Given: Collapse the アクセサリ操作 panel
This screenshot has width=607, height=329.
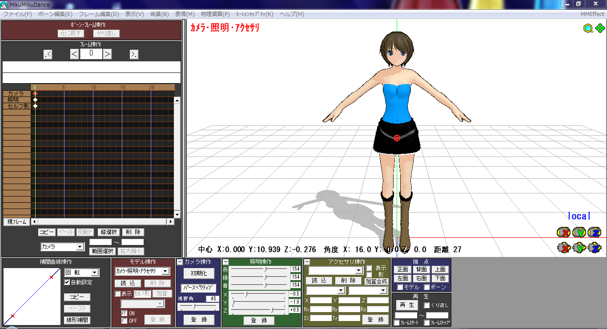Looking at the screenshot, I should 307,262.
